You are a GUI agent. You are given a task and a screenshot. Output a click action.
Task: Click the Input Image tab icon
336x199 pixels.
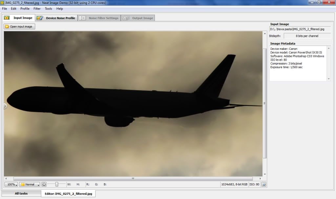[7, 18]
